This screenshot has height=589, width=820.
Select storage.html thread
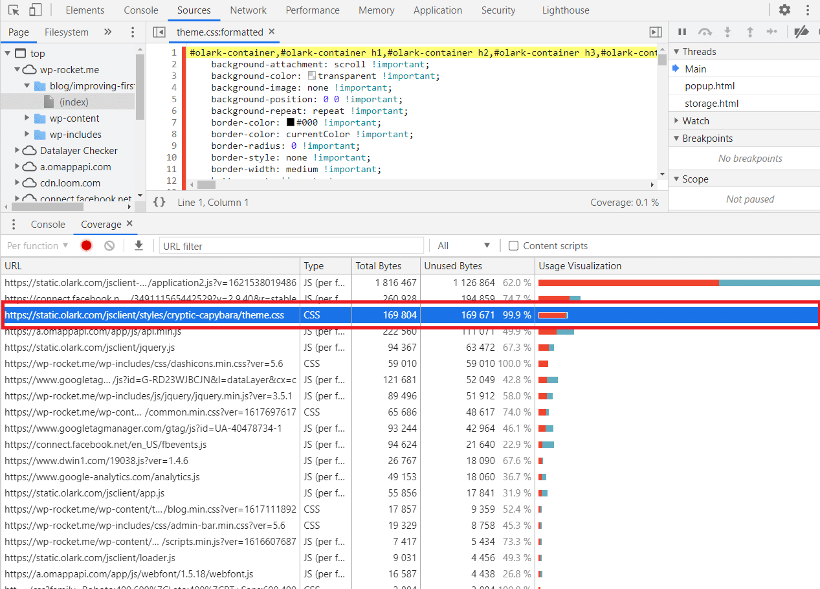point(712,104)
